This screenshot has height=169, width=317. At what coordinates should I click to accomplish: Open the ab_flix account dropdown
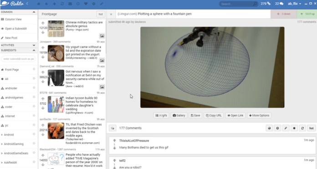point(294,4)
